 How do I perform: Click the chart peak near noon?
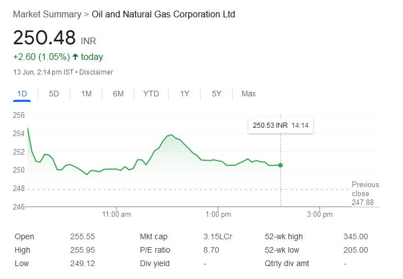coord(171,135)
